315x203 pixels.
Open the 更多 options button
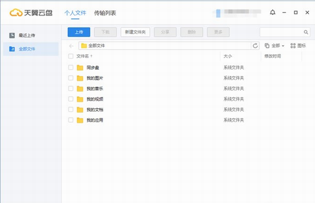pos(218,32)
